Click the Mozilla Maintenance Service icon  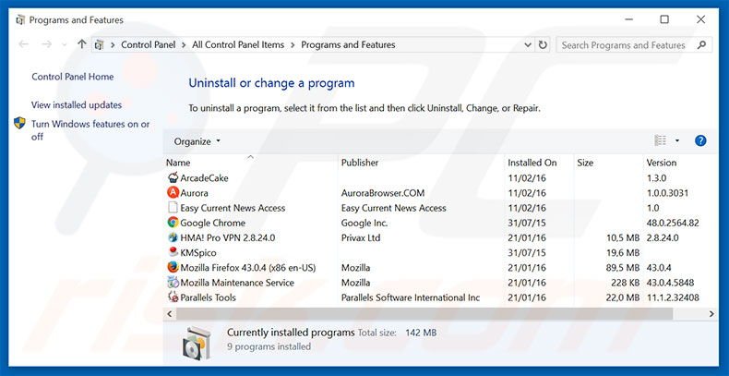pyautogui.click(x=173, y=283)
